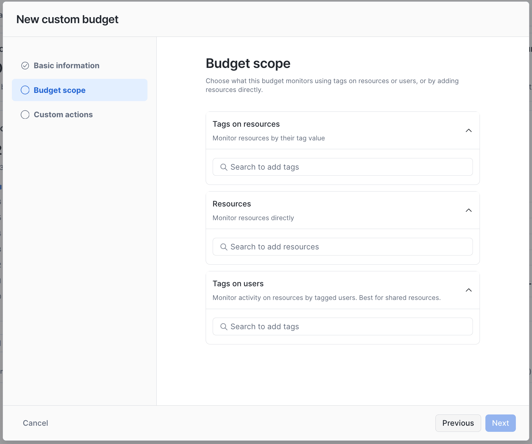
Task: Click the Tags on users heading
Action: pyautogui.click(x=238, y=284)
